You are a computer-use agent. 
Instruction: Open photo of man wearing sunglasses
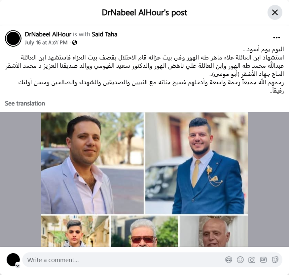click(x=145, y=231)
